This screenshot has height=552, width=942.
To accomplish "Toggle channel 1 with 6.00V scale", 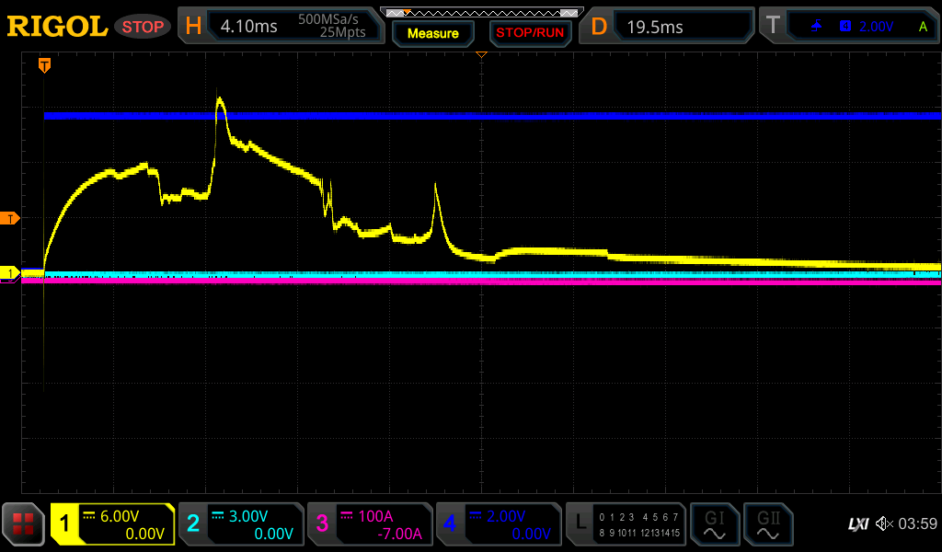I will pyautogui.click(x=112, y=524).
